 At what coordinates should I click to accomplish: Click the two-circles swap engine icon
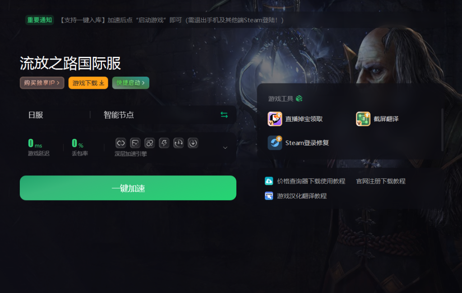[x=150, y=143]
